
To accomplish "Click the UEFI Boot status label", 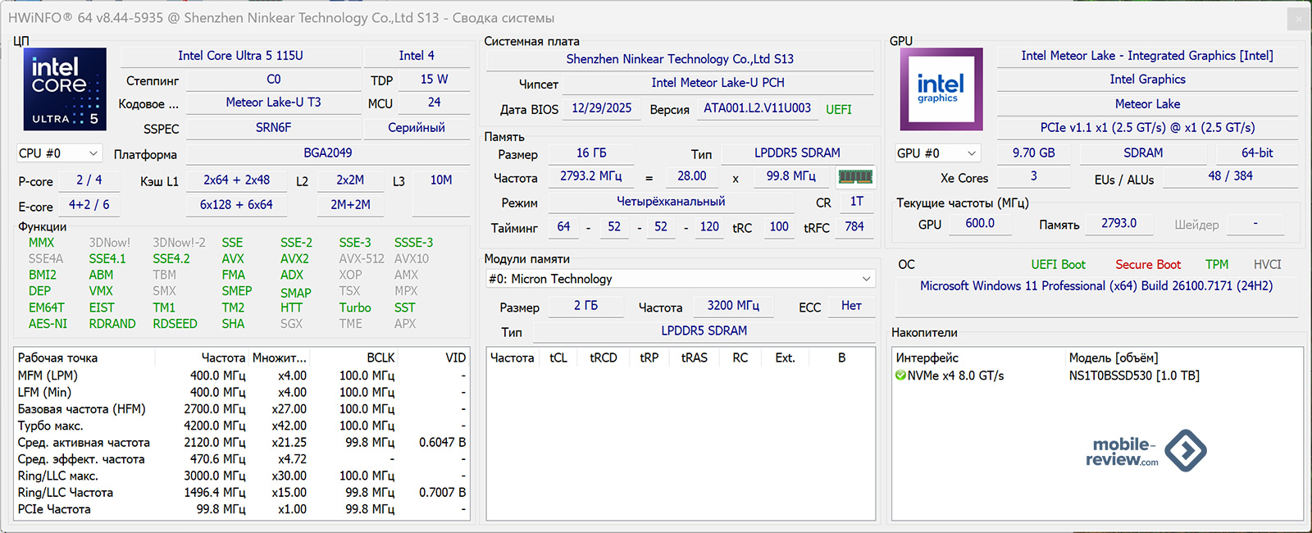I will (x=1058, y=264).
